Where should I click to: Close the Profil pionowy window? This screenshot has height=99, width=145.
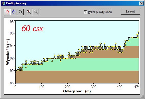[141, 3]
